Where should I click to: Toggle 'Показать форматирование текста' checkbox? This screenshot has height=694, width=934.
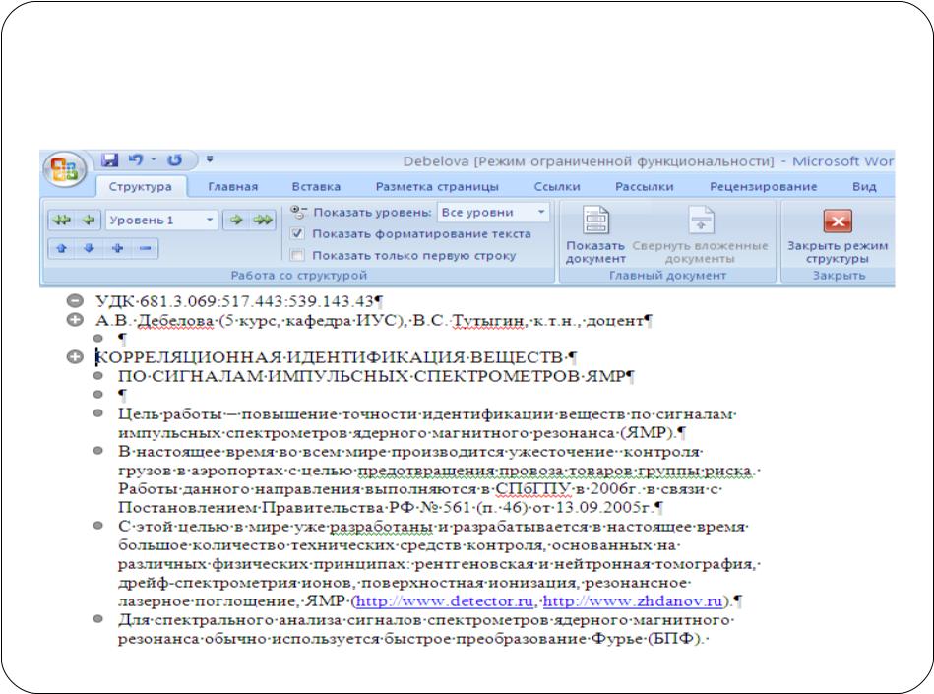coord(297,234)
